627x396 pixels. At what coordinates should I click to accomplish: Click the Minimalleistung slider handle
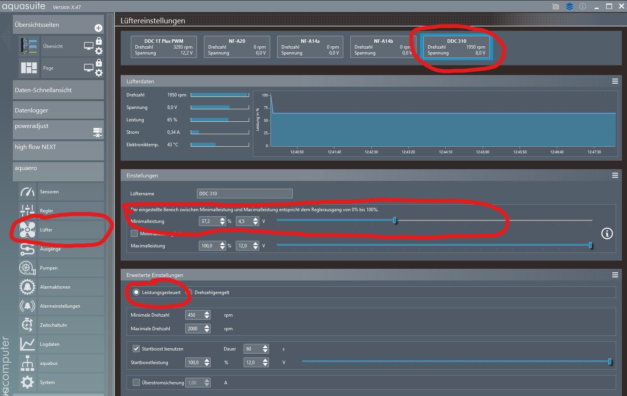(395, 221)
